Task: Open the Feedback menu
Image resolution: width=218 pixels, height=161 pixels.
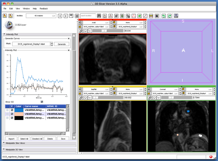Action: 44,8
